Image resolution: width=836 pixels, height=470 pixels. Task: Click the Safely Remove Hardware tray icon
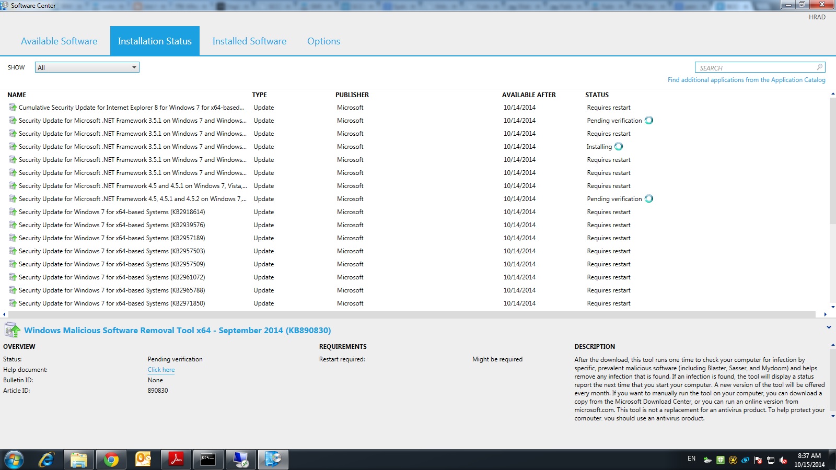pyautogui.click(x=707, y=460)
